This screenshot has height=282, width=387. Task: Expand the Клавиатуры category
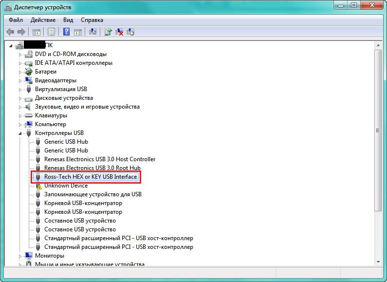point(20,116)
